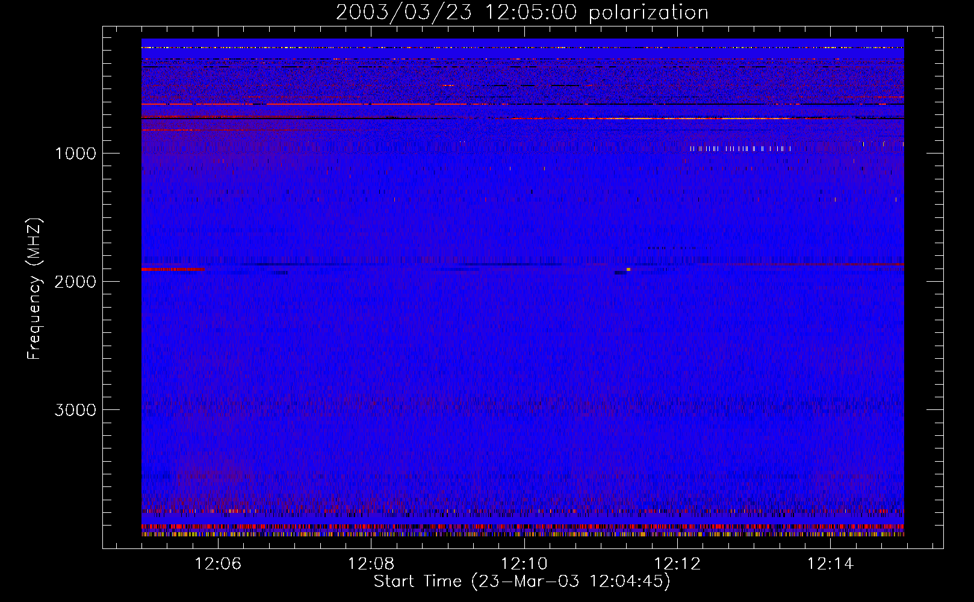
Task: Click the 12:12 time tick label
Action: (677, 564)
